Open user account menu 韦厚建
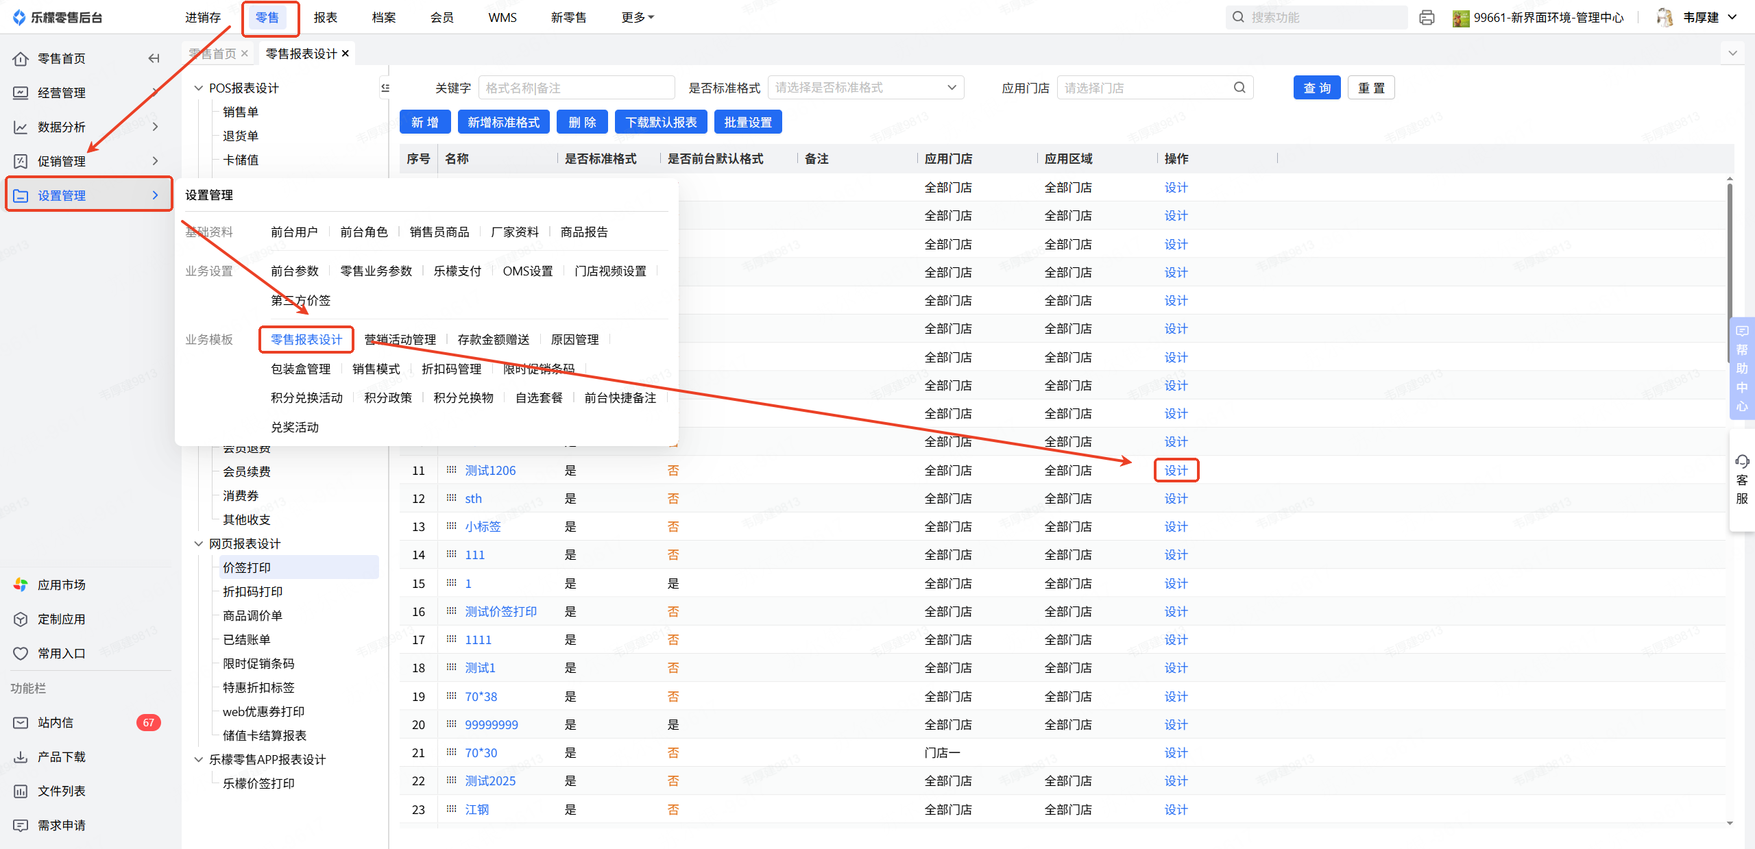Image resolution: width=1755 pixels, height=849 pixels. click(1700, 18)
